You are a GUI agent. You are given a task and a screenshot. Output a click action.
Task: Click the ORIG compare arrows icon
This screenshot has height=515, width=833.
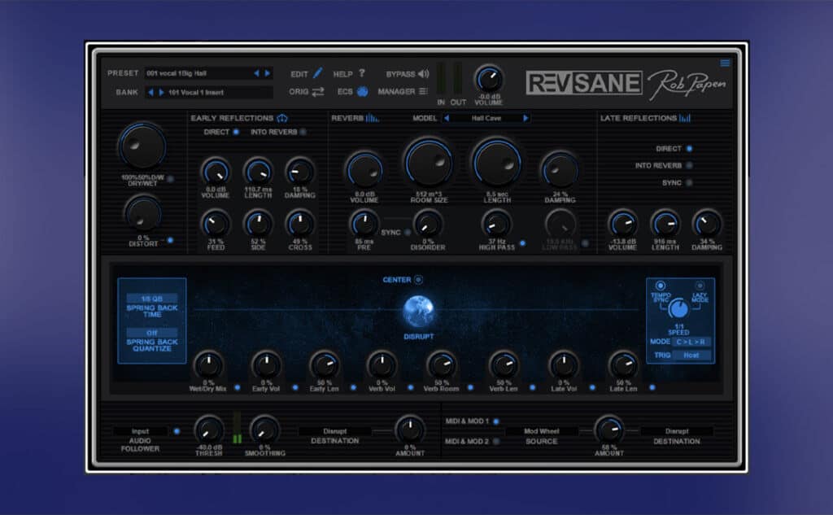coord(317,91)
